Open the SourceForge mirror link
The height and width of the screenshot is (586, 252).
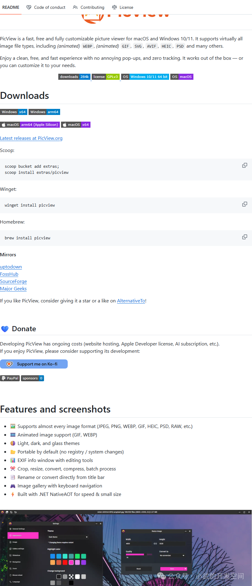[13, 281]
